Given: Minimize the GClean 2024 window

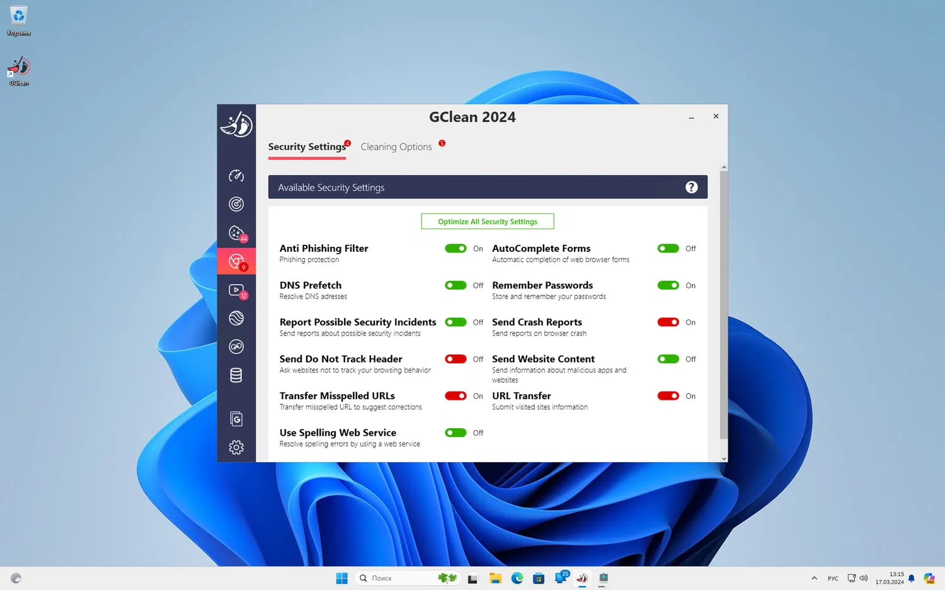Looking at the screenshot, I should (x=691, y=117).
